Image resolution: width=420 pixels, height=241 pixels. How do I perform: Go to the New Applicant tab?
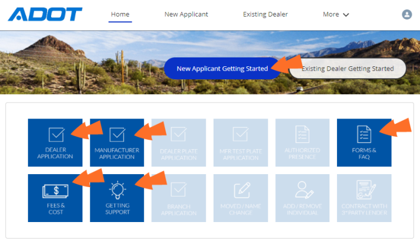point(186,14)
